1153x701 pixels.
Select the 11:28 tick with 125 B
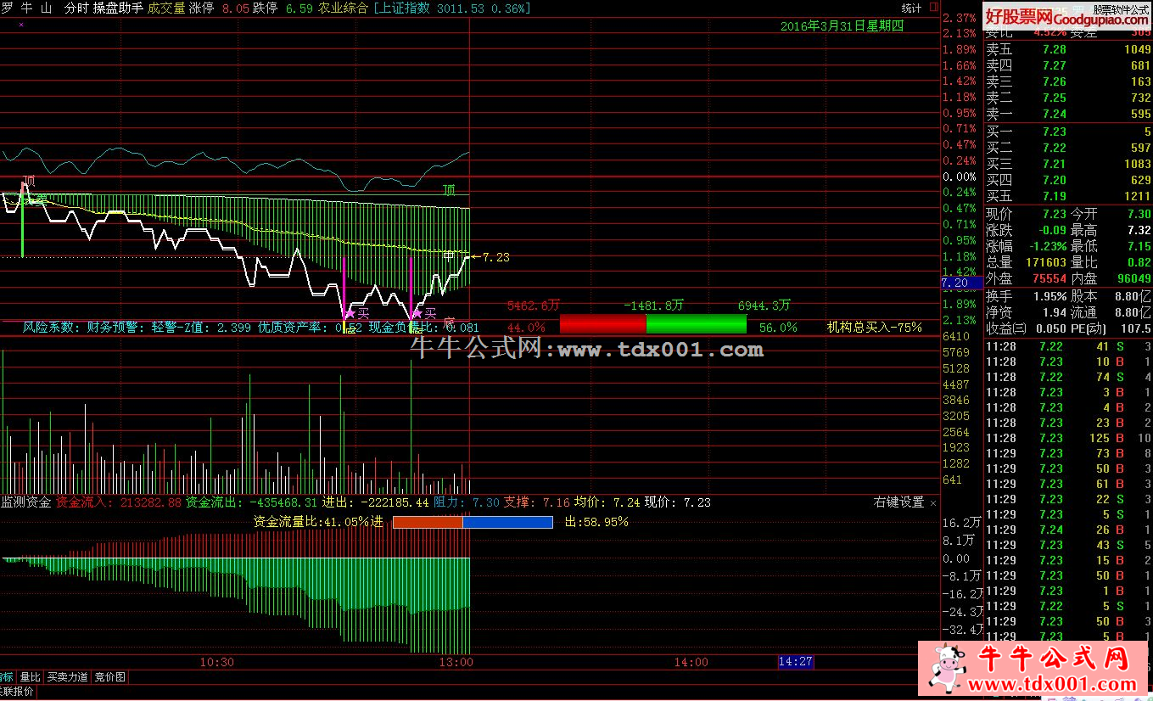(x=1068, y=438)
